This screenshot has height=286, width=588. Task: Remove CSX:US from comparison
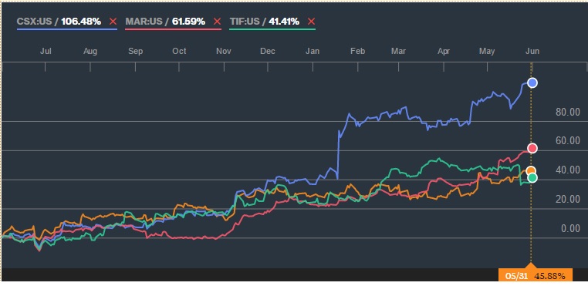pyautogui.click(x=113, y=22)
